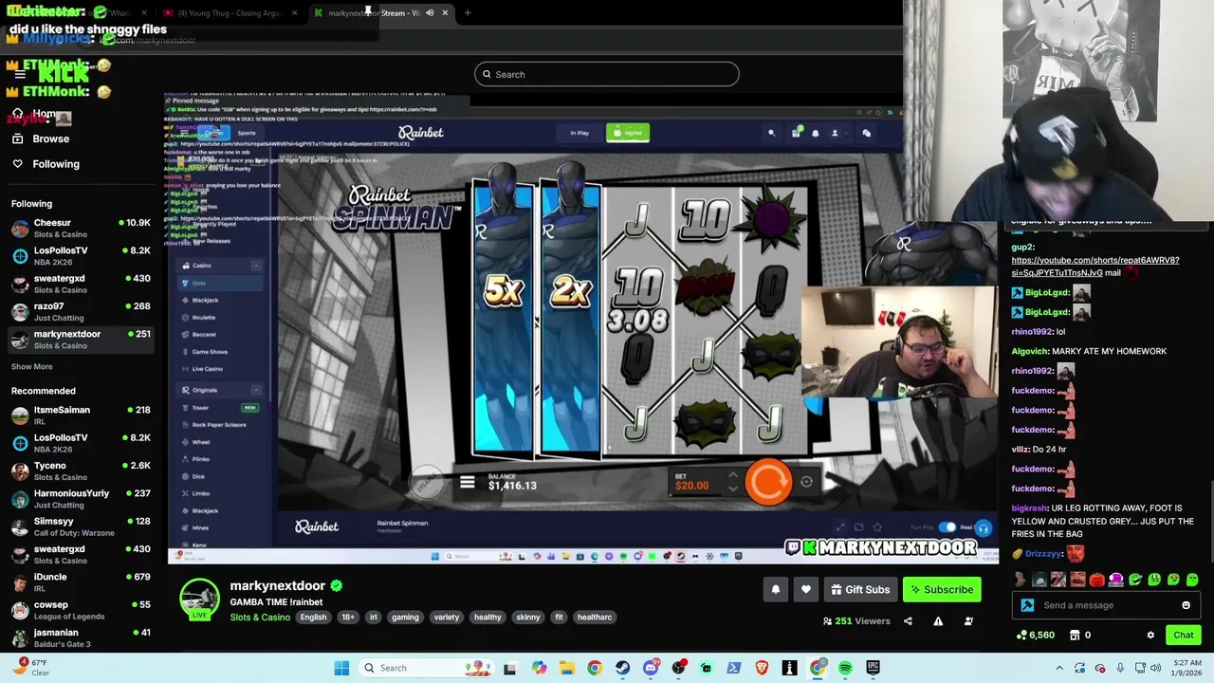Open Steam from taskbar
The width and height of the screenshot is (1214, 683).
click(622, 668)
